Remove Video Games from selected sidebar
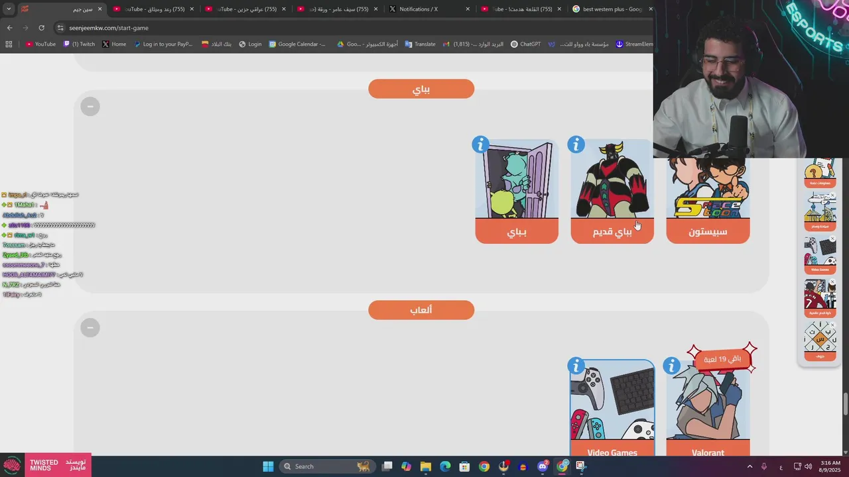849x477 pixels. point(833,238)
